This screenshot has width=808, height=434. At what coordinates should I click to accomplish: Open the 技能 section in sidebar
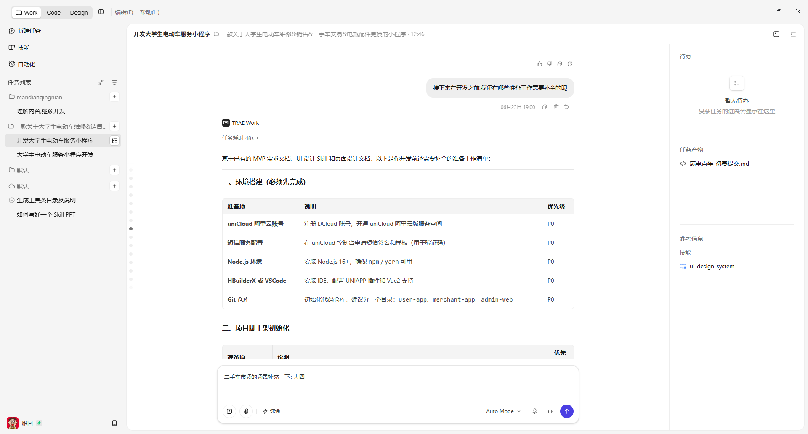pos(19,48)
